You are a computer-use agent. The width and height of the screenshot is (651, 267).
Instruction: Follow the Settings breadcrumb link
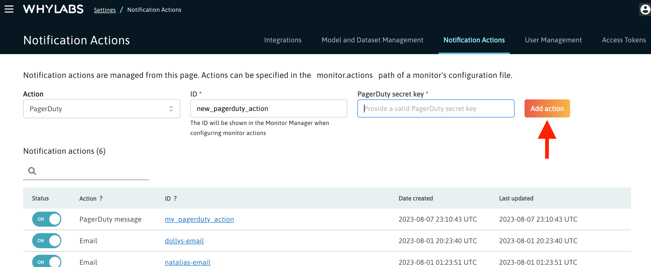pos(105,10)
